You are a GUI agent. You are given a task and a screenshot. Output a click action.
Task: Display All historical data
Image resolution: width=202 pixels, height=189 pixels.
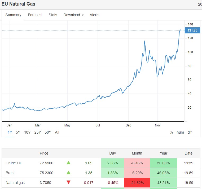pyautogui.click(x=57, y=132)
